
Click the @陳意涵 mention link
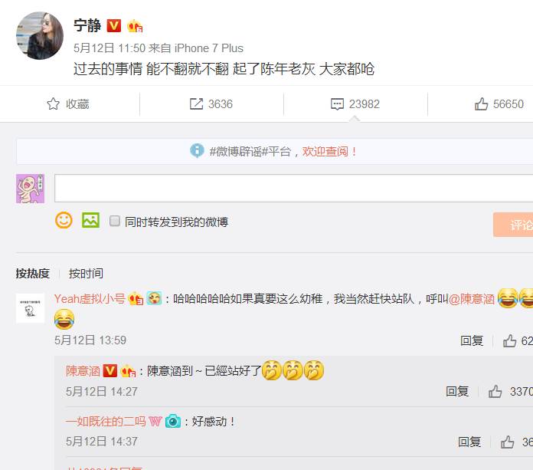(x=472, y=299)
